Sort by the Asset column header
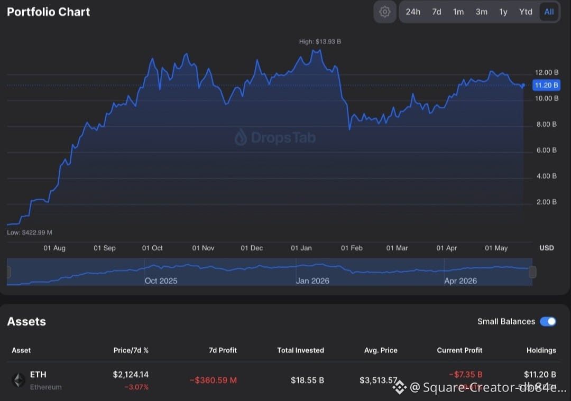This screenshot has height=401, width=571. click(21, 350)
